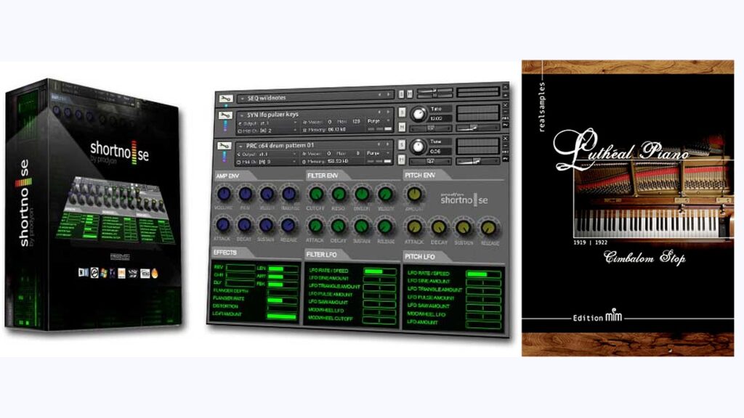
Task: Click the Pitch LFO Saw Amount slider
Action: pyautogui.click(x=483, y=308)
